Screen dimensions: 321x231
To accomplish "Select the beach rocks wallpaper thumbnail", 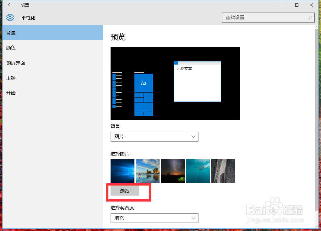I will tap(147, 171).
